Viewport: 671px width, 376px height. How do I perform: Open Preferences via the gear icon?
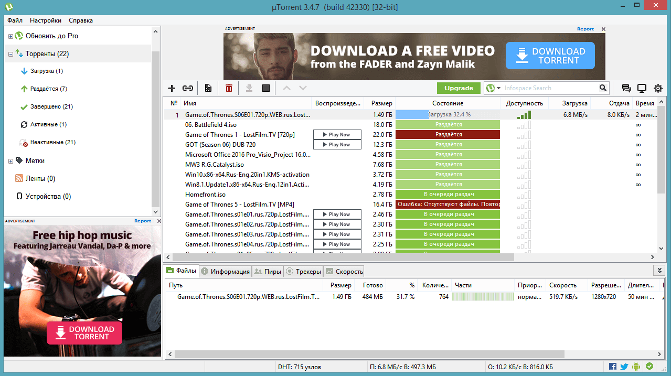pos(658,88)
